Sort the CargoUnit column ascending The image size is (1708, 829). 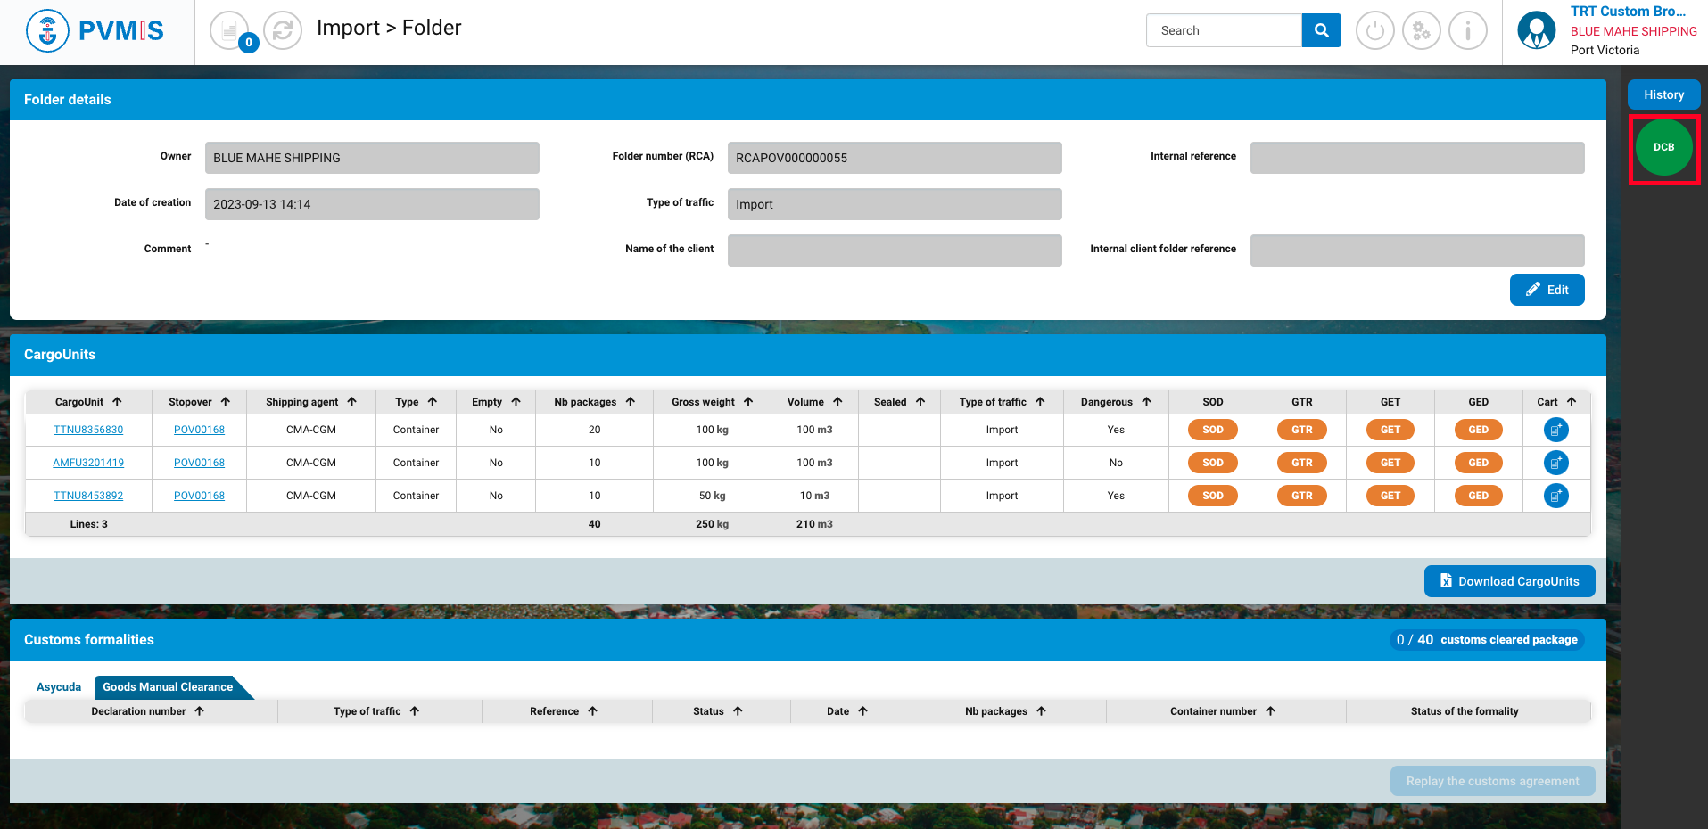point(117,402)
